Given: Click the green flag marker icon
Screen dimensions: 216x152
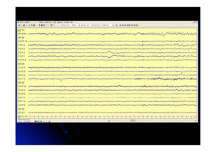Looking at the screenshot, I should (x=41, y=121).
